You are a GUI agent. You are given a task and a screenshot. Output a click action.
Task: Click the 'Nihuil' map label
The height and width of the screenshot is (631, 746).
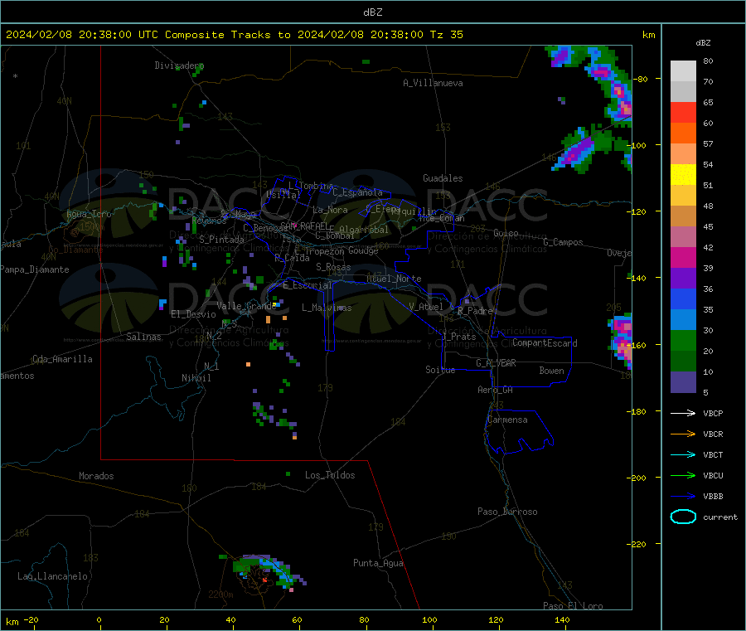(196, 378)
